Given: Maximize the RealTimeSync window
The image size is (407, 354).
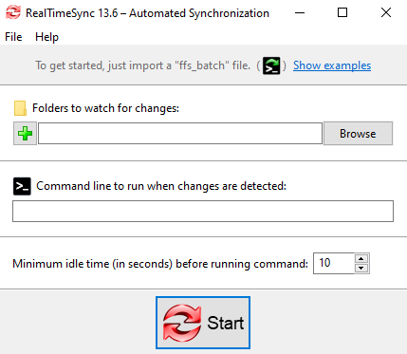Looking at the screenshot, I should coord(342,13).
